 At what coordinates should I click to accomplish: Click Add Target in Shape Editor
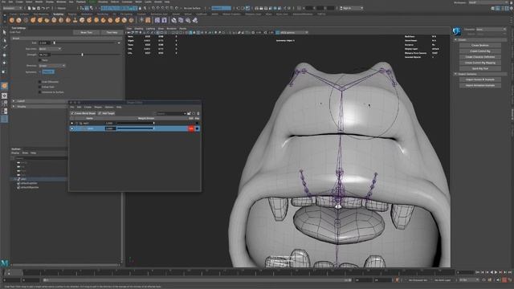pos(107,113)
